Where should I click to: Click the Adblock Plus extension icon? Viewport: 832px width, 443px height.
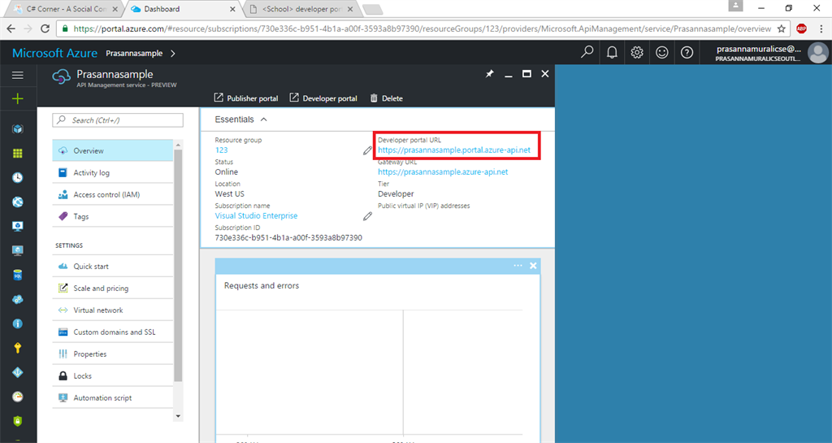tap(801, 28)
